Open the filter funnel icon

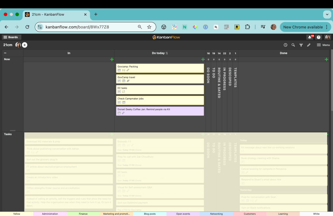[301, 45]
